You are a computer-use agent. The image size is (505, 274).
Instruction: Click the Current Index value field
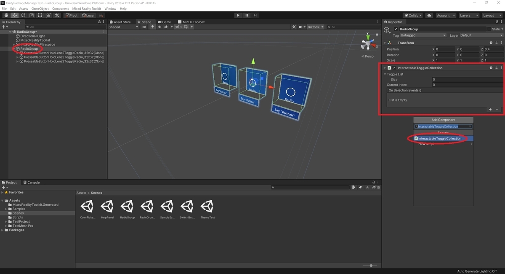pos(467,85)
